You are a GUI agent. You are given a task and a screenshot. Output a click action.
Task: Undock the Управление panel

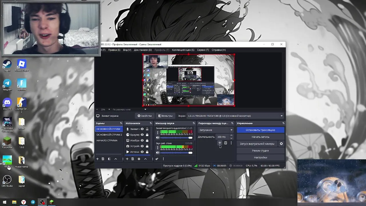pos(283,123)
